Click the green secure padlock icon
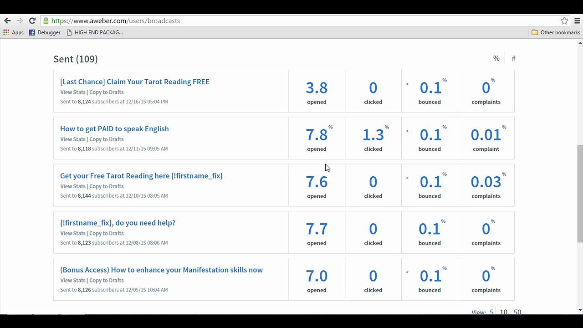Image resolution: width=583 pixels, height=328 pixels. [46, 20]
